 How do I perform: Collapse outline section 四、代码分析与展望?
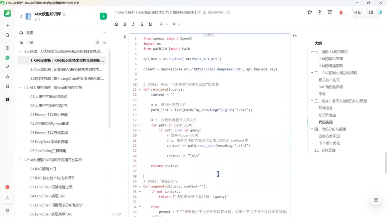pyautogui.click(x=312, y=129)
